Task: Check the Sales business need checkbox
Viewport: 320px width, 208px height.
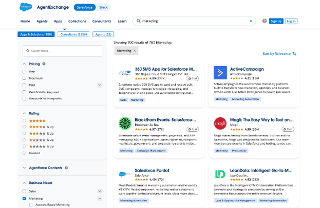Action: pyautogui.click(x=24, y=191)
